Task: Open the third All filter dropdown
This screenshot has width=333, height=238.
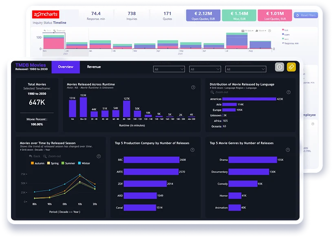Action: tap(240, 69)
